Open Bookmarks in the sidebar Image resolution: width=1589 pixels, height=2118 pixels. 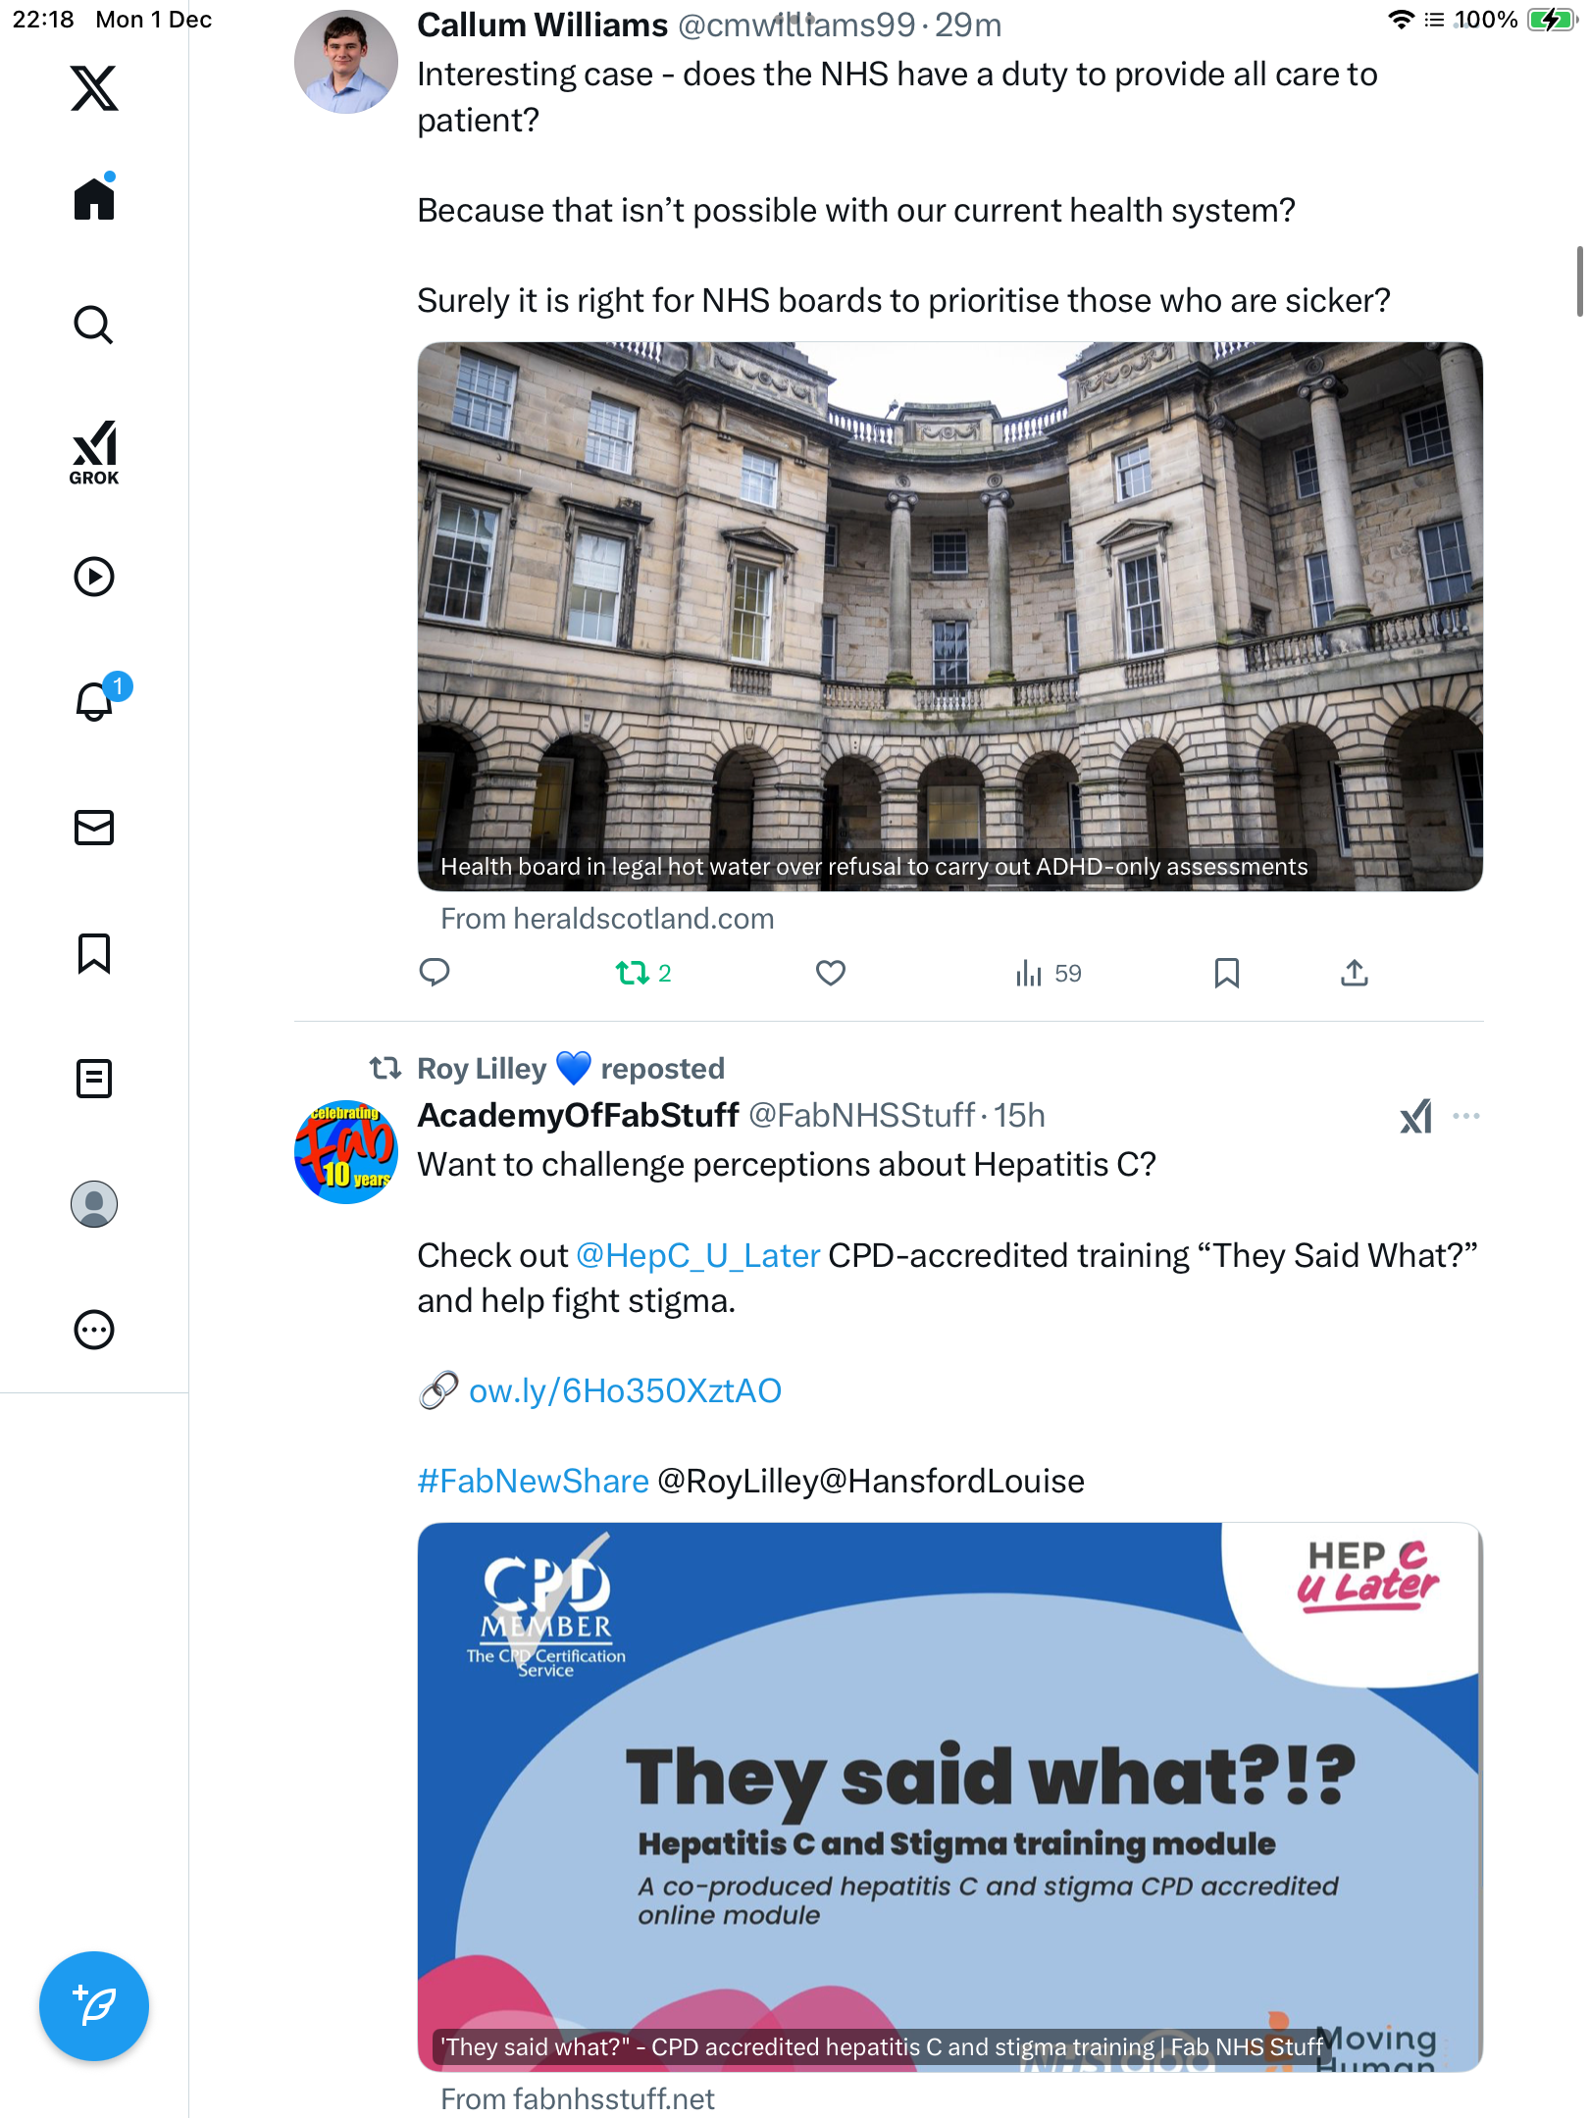(x=94, y=953)
